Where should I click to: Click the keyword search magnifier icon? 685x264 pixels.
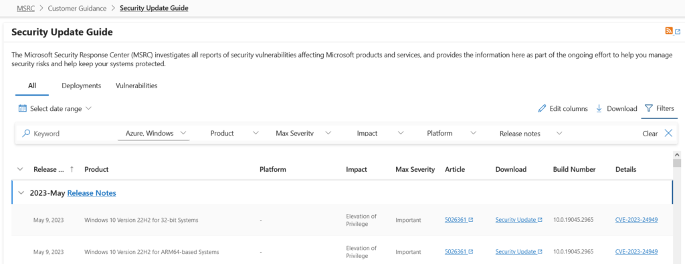26,134
